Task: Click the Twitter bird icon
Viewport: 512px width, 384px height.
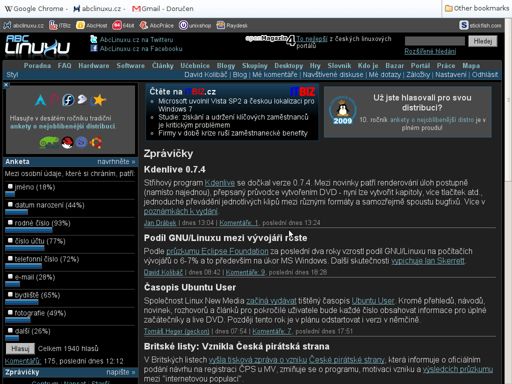Action: 93,39
